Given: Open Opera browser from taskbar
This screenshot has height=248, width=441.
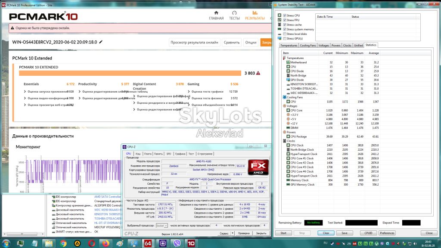Looking at the screenshot, I should tap(91, 244).
